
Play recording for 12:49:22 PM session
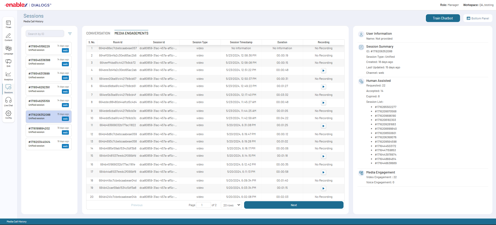click(x=324, y=87)
